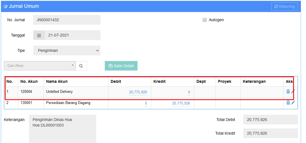Click the Salin Detail button
The height and width of the screenshot is (143, 306).
click(x=121, y=66)
